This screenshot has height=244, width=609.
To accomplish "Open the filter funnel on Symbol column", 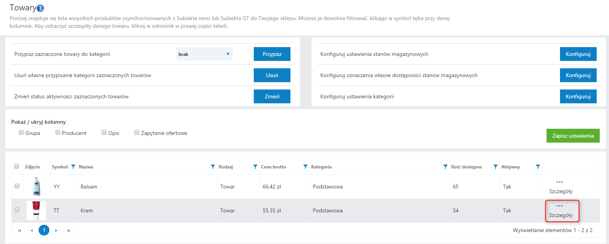I will 73,167.
